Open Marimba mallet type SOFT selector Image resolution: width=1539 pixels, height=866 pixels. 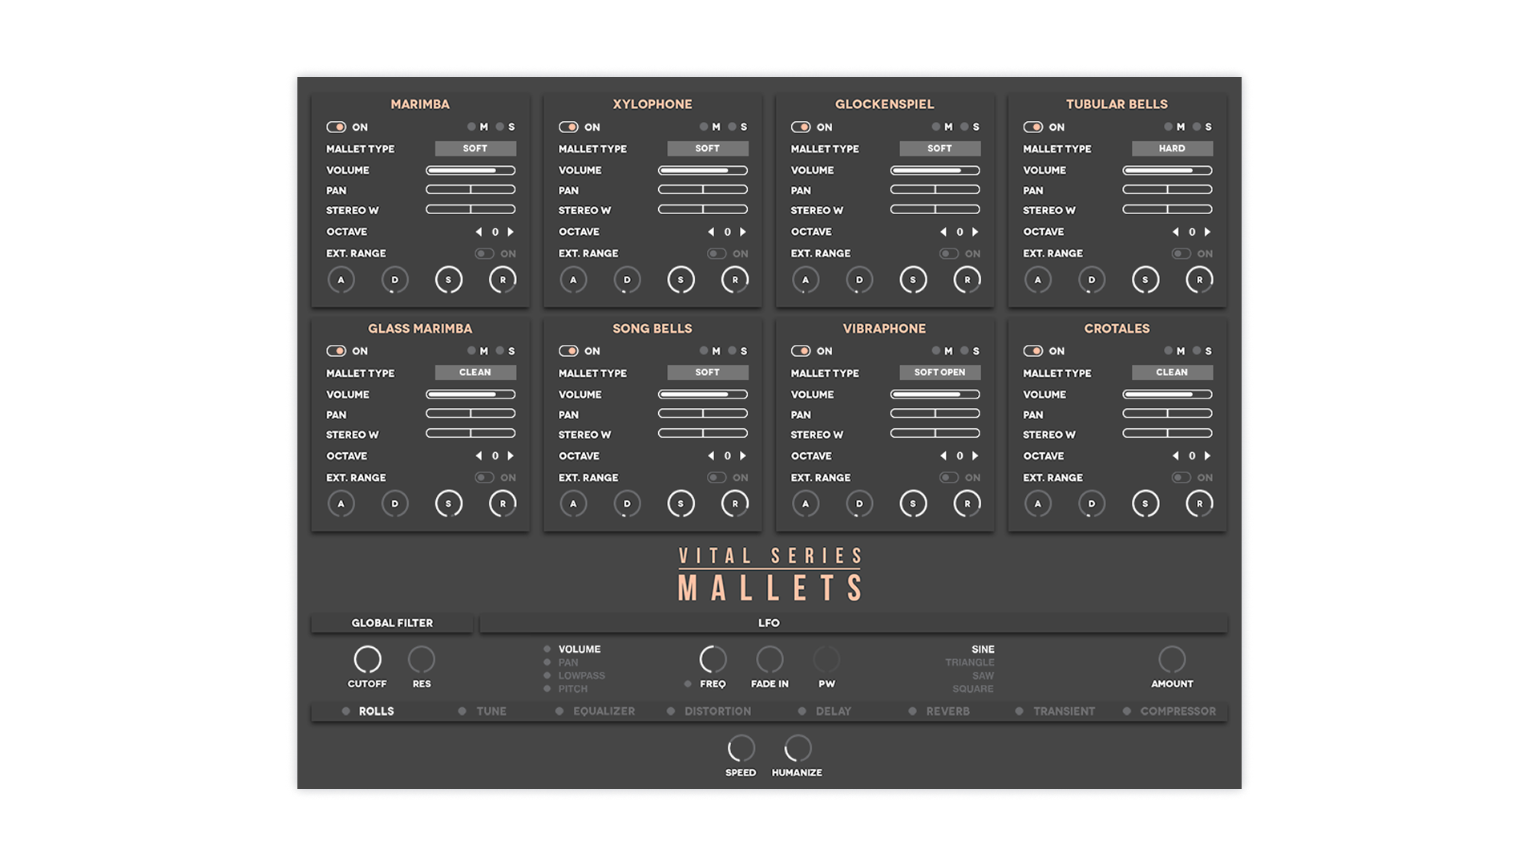475,148
